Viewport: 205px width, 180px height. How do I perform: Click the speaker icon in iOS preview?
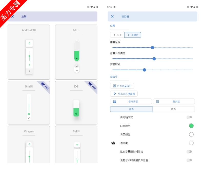[x=76, y=114]
